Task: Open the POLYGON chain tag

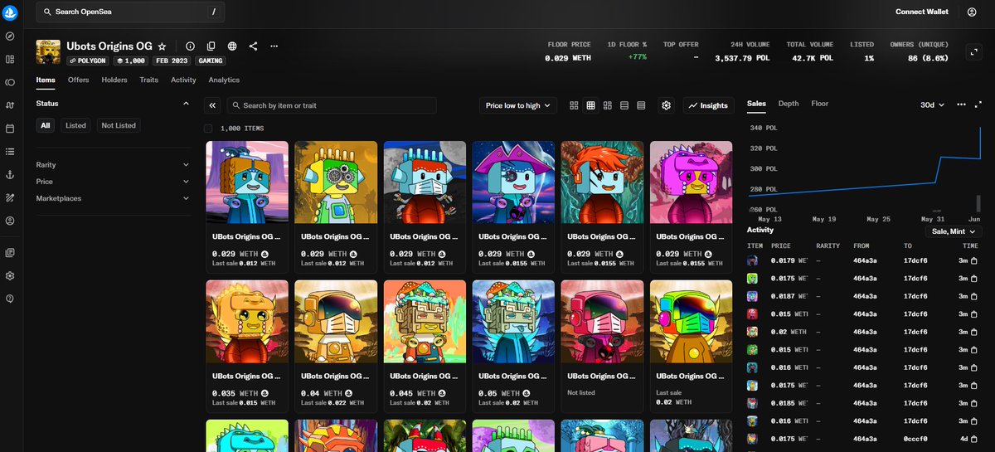Action: pos(88,61)
